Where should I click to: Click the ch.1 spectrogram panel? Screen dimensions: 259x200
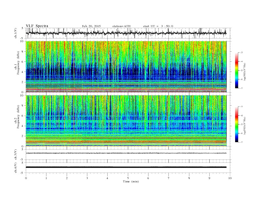pyautogui.click(x=126, y=67)
